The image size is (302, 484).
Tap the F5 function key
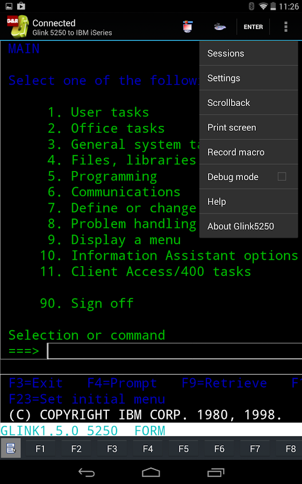tap(184, 449)
